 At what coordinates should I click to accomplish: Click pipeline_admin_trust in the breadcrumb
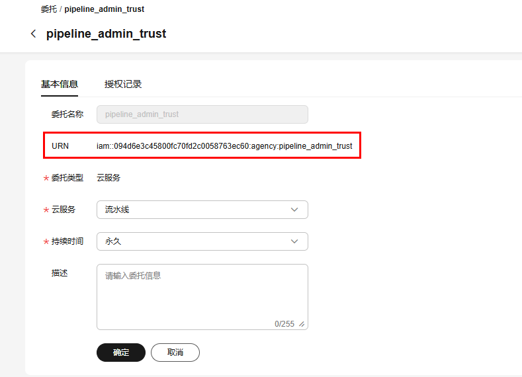point(105,9)
